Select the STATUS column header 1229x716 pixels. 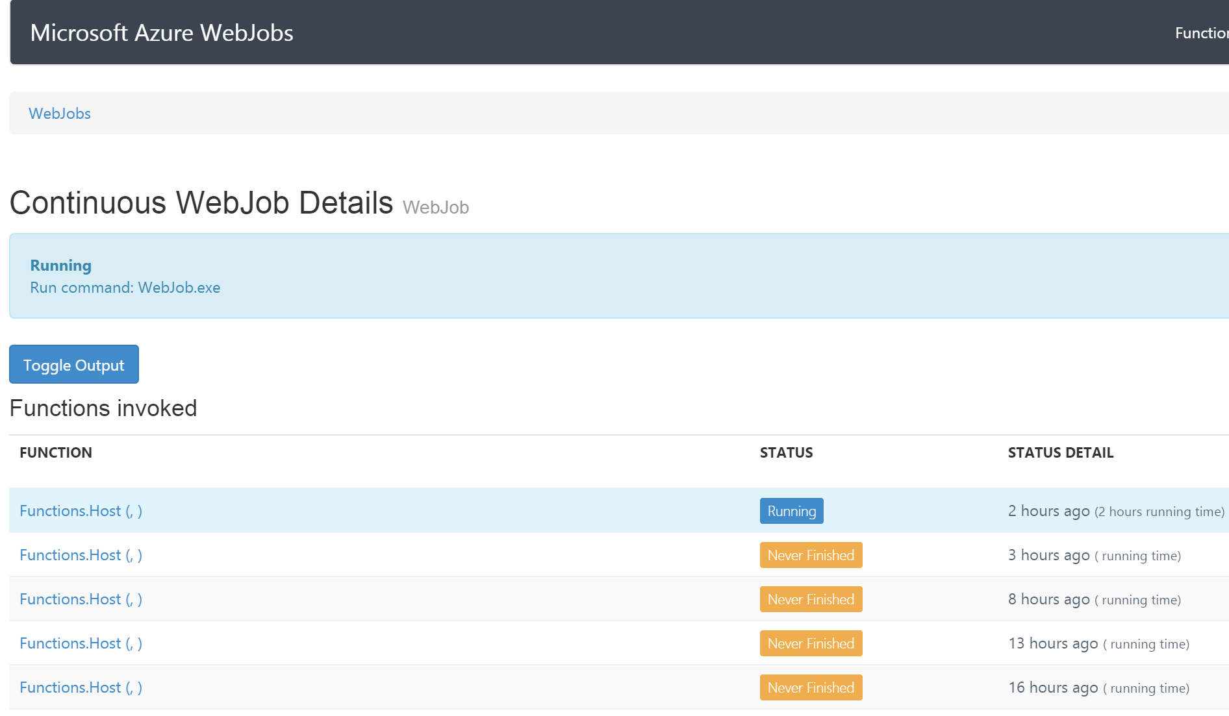tap(787, 452)
